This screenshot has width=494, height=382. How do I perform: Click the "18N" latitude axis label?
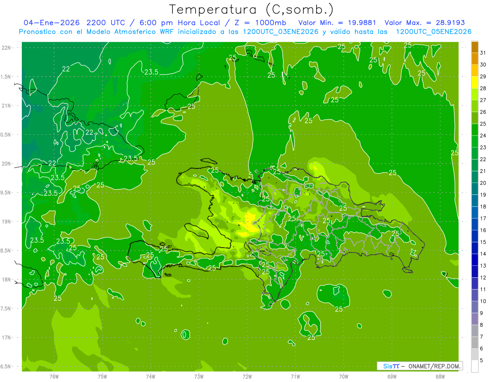tap(7, 279)
